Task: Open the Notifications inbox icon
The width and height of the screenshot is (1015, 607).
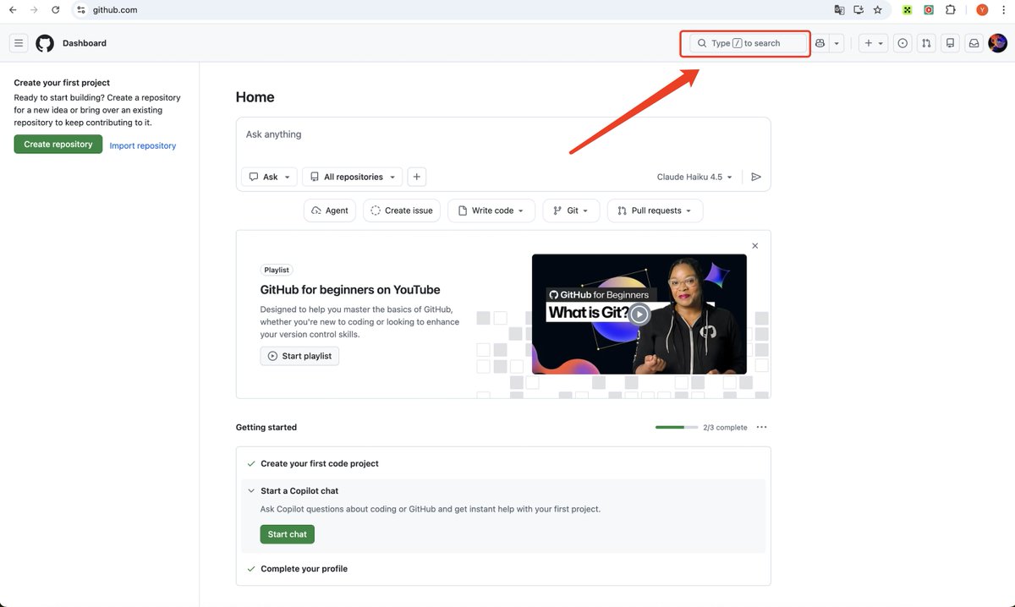Action: click(x=974, y=43)
